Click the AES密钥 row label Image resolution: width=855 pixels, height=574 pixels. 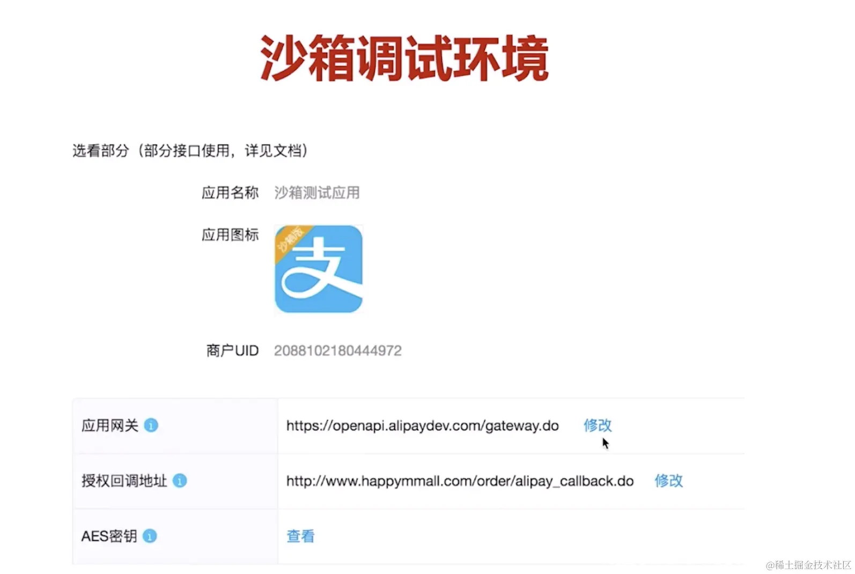click(x=109, y=536)
